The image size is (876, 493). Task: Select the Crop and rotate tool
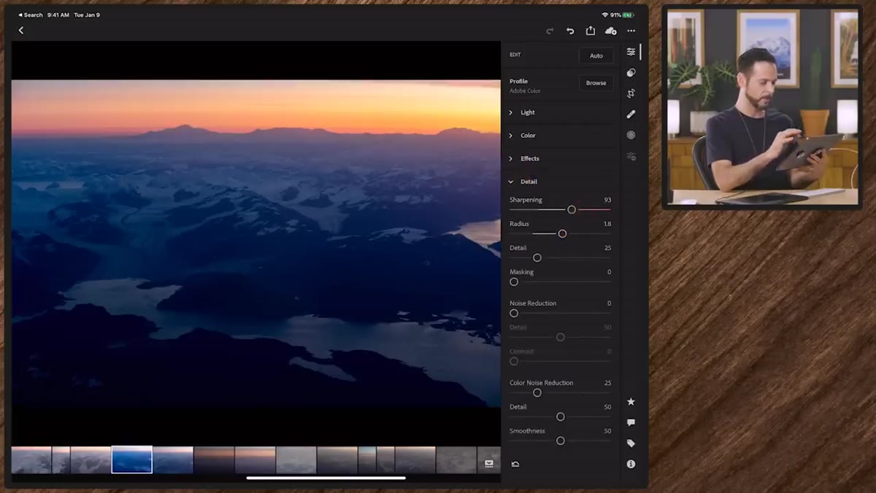click(x=631, y=93)
